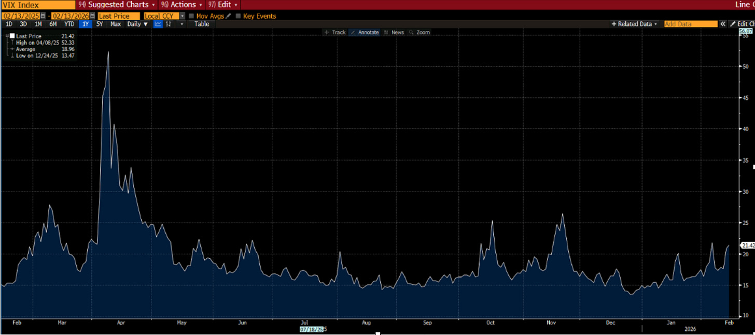Select the 6M time range
This screenshot has width=755, height=335.
(53, 24)
